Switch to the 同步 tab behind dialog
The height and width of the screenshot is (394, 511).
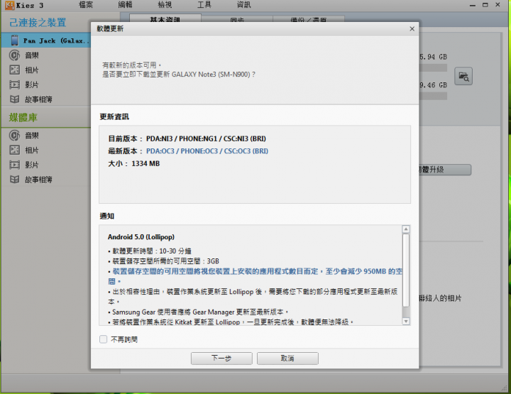tap(237, 19)
